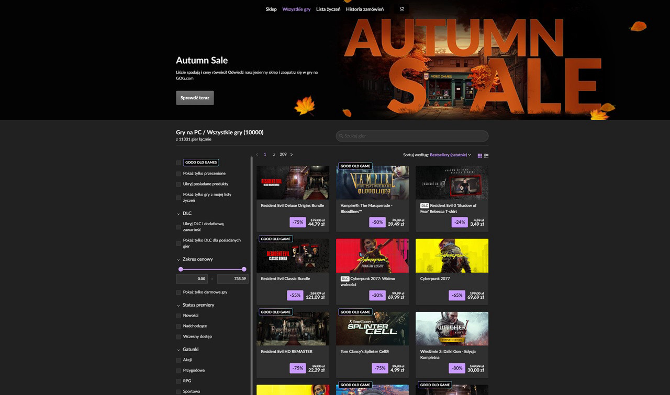Image resolution: width=670 pixels, height=395 pixels.
Task: Click GOOD OLD GAME badge on Splinter Cell
Action: pos(355,312)
